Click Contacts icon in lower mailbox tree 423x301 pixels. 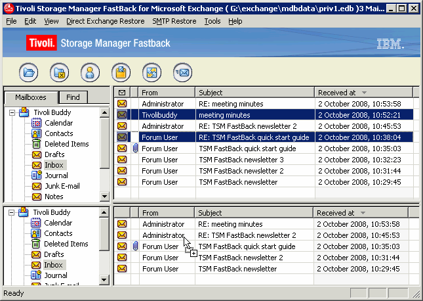pyautogui.click(x=36, y=233)
